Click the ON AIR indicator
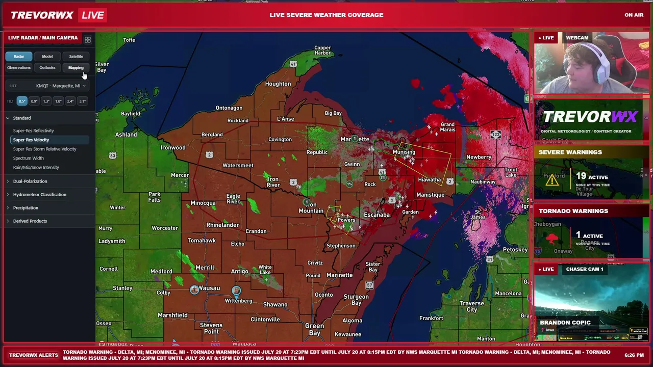 tap(634, 15)
